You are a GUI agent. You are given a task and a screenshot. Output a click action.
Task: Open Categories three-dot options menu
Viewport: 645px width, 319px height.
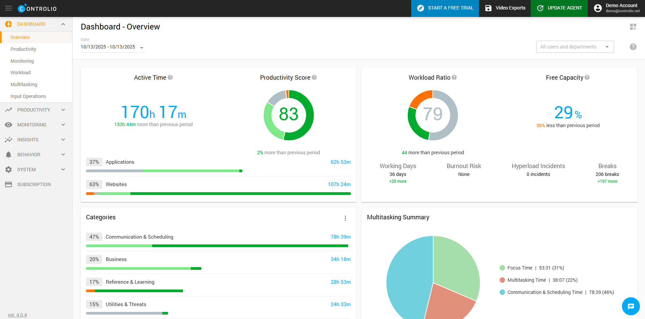point(345,218)
